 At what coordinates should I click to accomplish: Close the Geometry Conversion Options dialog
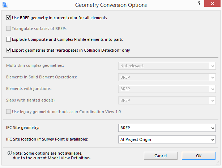(x=214, y=4)
